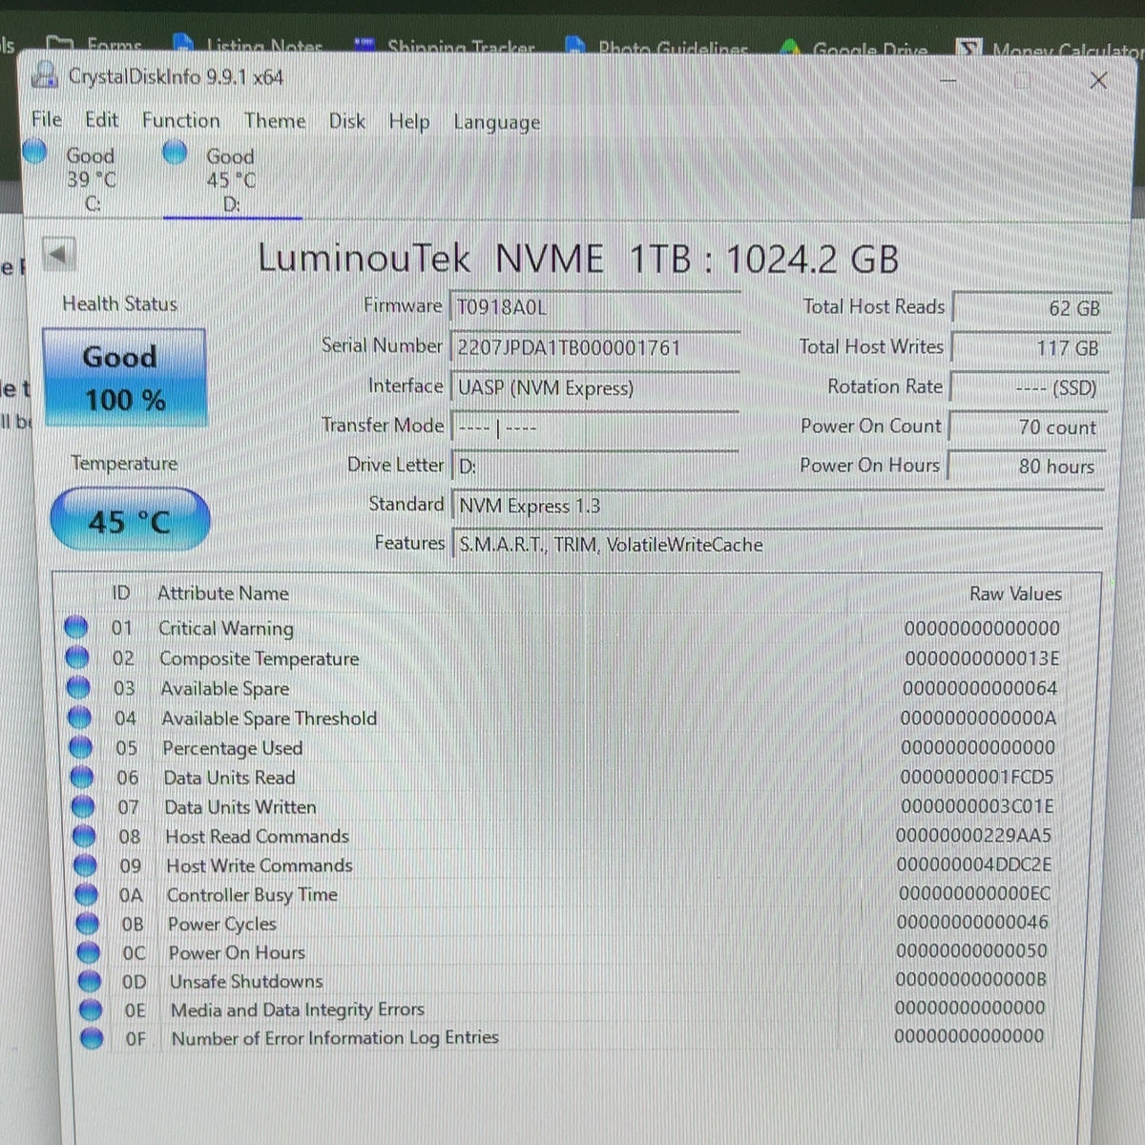Image resolution: width=1145 pixels, height=1145 pixels.
Task: Click status orb of Controller Busy Time row
Action: [86, 894]
